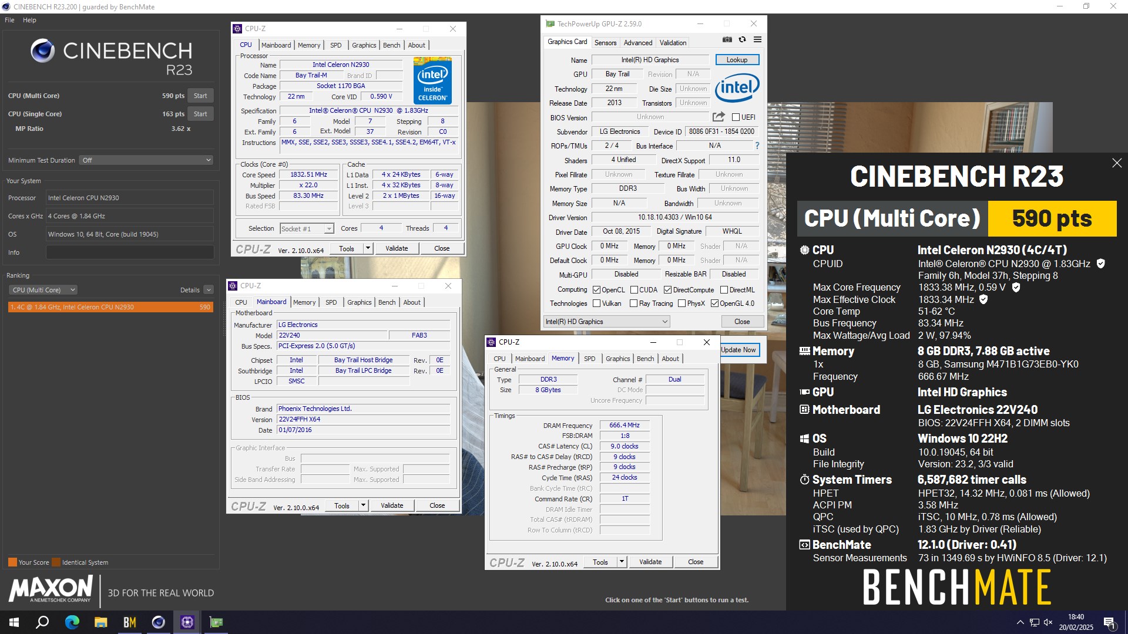Image resolution: width=1128 pixels, height=634 pixels.
Task: Toggle the DirectCompute checkbox
Action: pyautogui.click(x=668, y=290)
